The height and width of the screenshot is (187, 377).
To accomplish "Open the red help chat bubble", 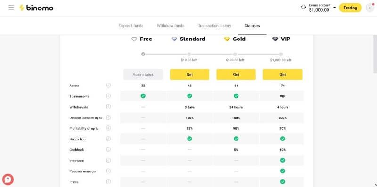I will (8, 179).
